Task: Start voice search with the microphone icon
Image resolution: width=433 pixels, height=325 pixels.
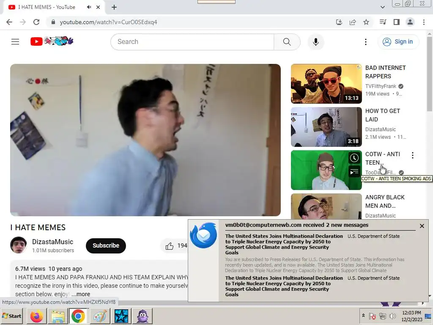Action: coord(315,42)
